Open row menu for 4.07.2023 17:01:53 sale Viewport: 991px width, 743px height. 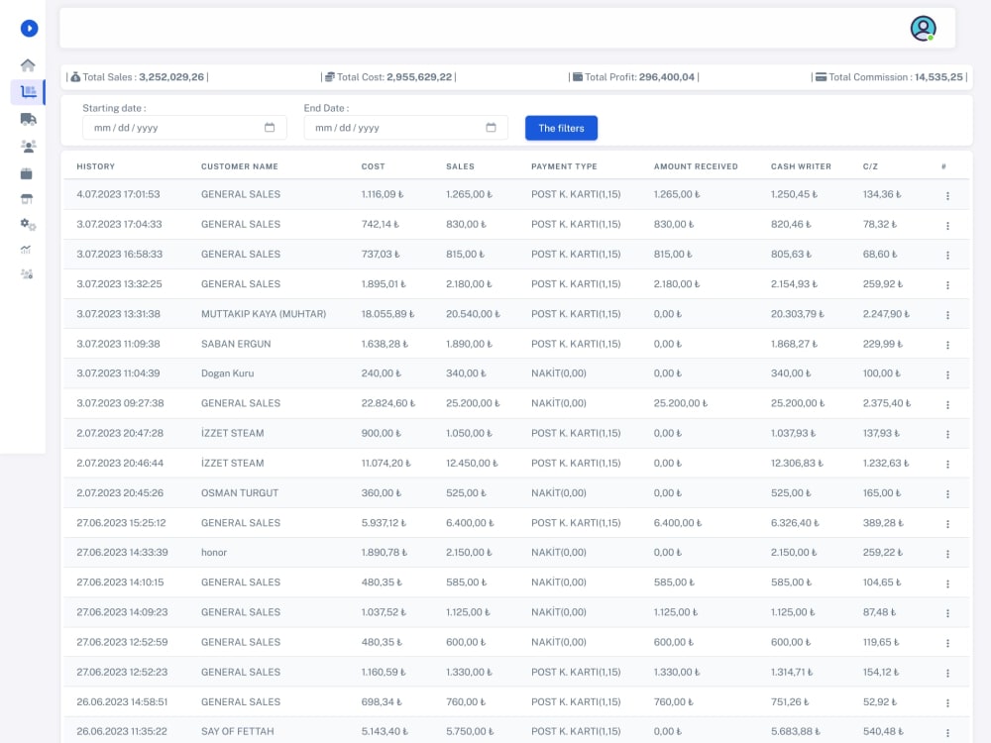[x=947, y=196]
